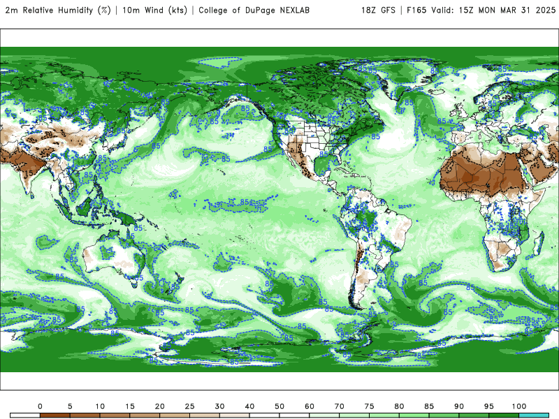The width and height of the screenshot is (559, 419).
Task: Click the legend value "20"
Action: pyautogui.click(x=160, y=406)
